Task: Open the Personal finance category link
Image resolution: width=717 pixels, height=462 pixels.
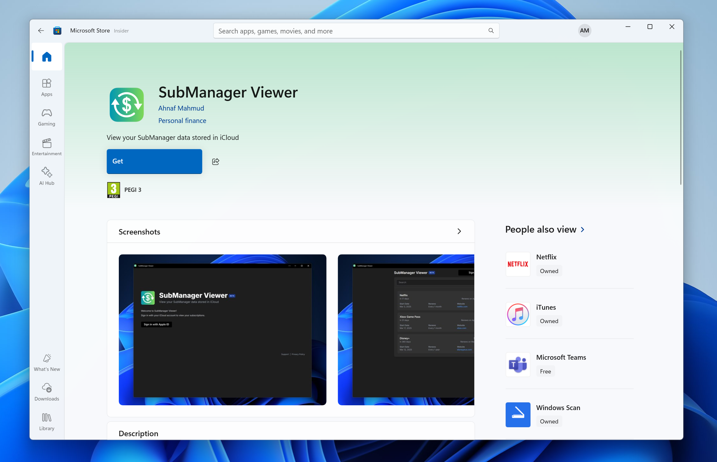Action: [x=182, y=121]
